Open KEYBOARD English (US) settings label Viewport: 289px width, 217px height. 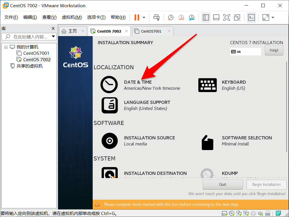(234, 85)
